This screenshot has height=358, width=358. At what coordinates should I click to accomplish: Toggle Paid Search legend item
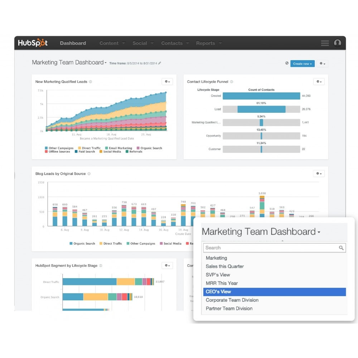click(85, 151)
